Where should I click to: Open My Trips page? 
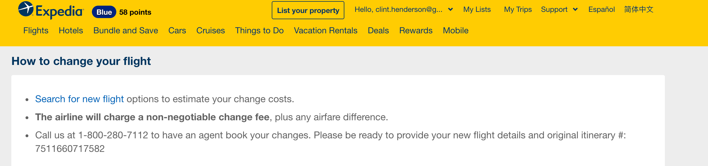[x=518, y=10]
